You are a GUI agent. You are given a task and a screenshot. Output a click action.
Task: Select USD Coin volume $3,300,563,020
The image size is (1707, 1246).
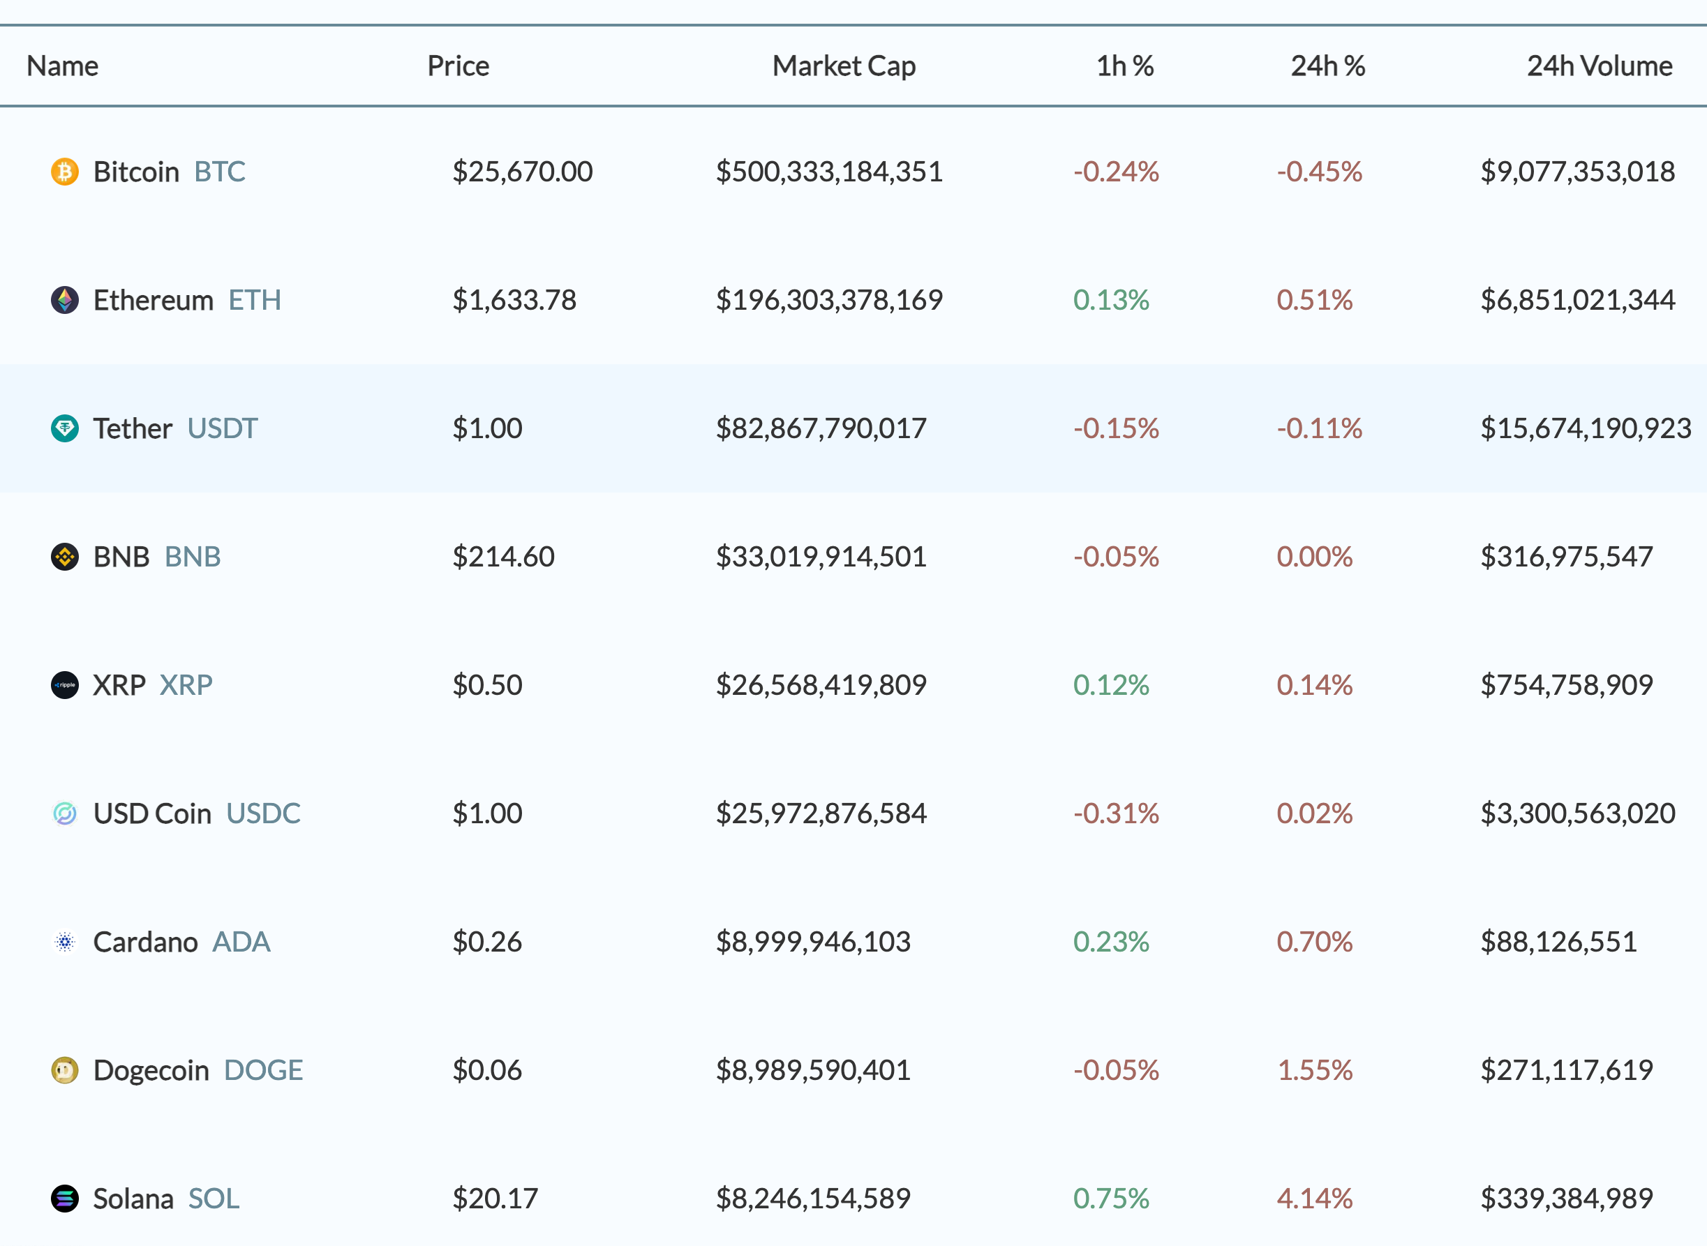[1578, 813]
